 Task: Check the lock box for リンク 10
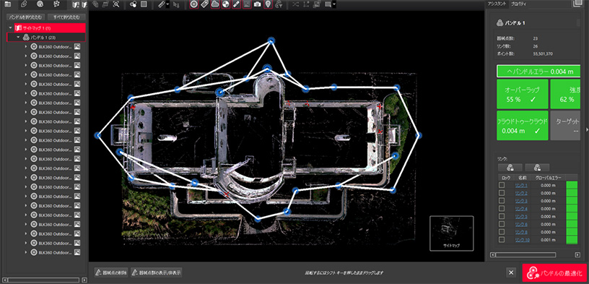tap(501, 240)
